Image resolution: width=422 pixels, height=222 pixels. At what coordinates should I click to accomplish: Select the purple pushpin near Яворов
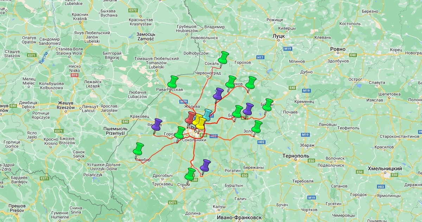157,124
